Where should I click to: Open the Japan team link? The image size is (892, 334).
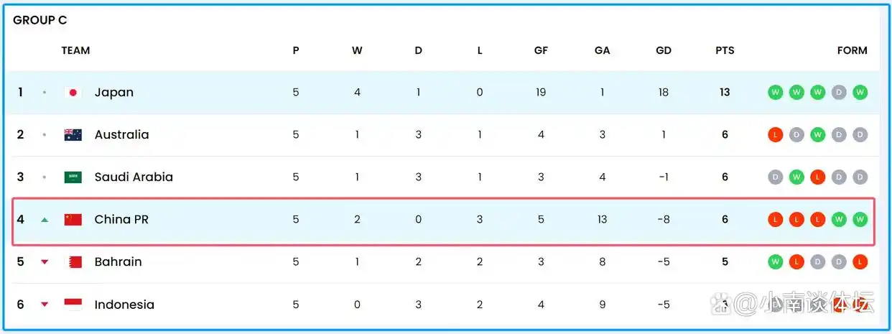(x=114, y=92)
